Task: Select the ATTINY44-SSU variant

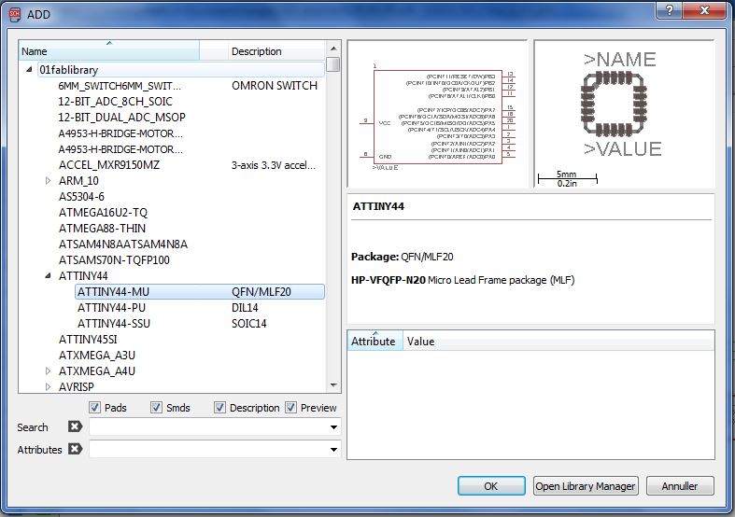Action: tap(114, 324)
